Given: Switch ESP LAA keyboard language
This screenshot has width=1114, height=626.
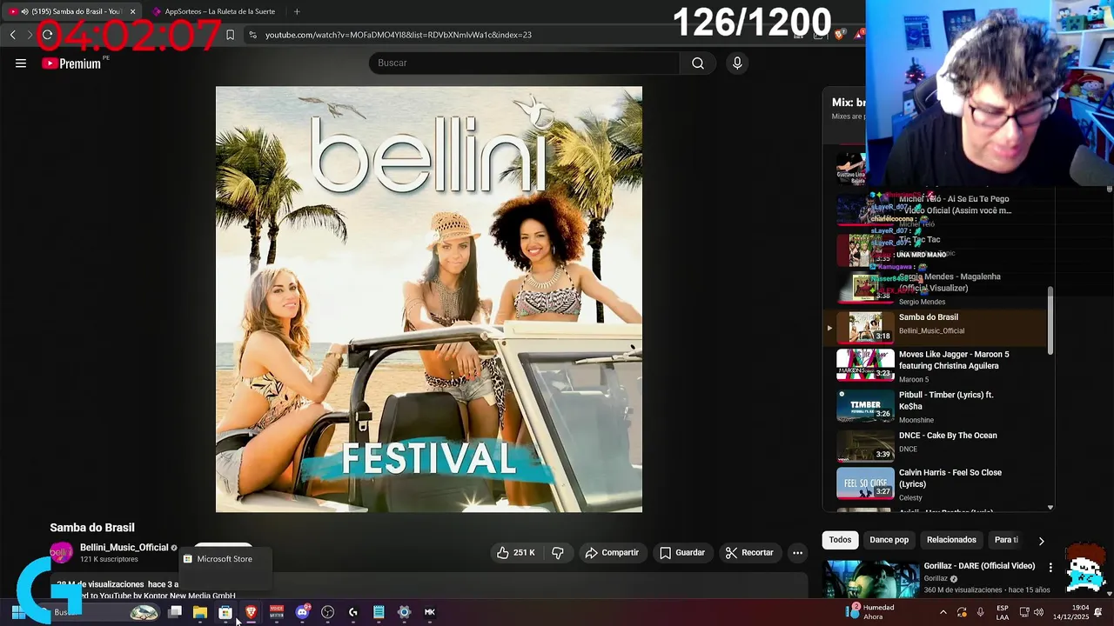Looking at the screenshot, I should 1003,612.
